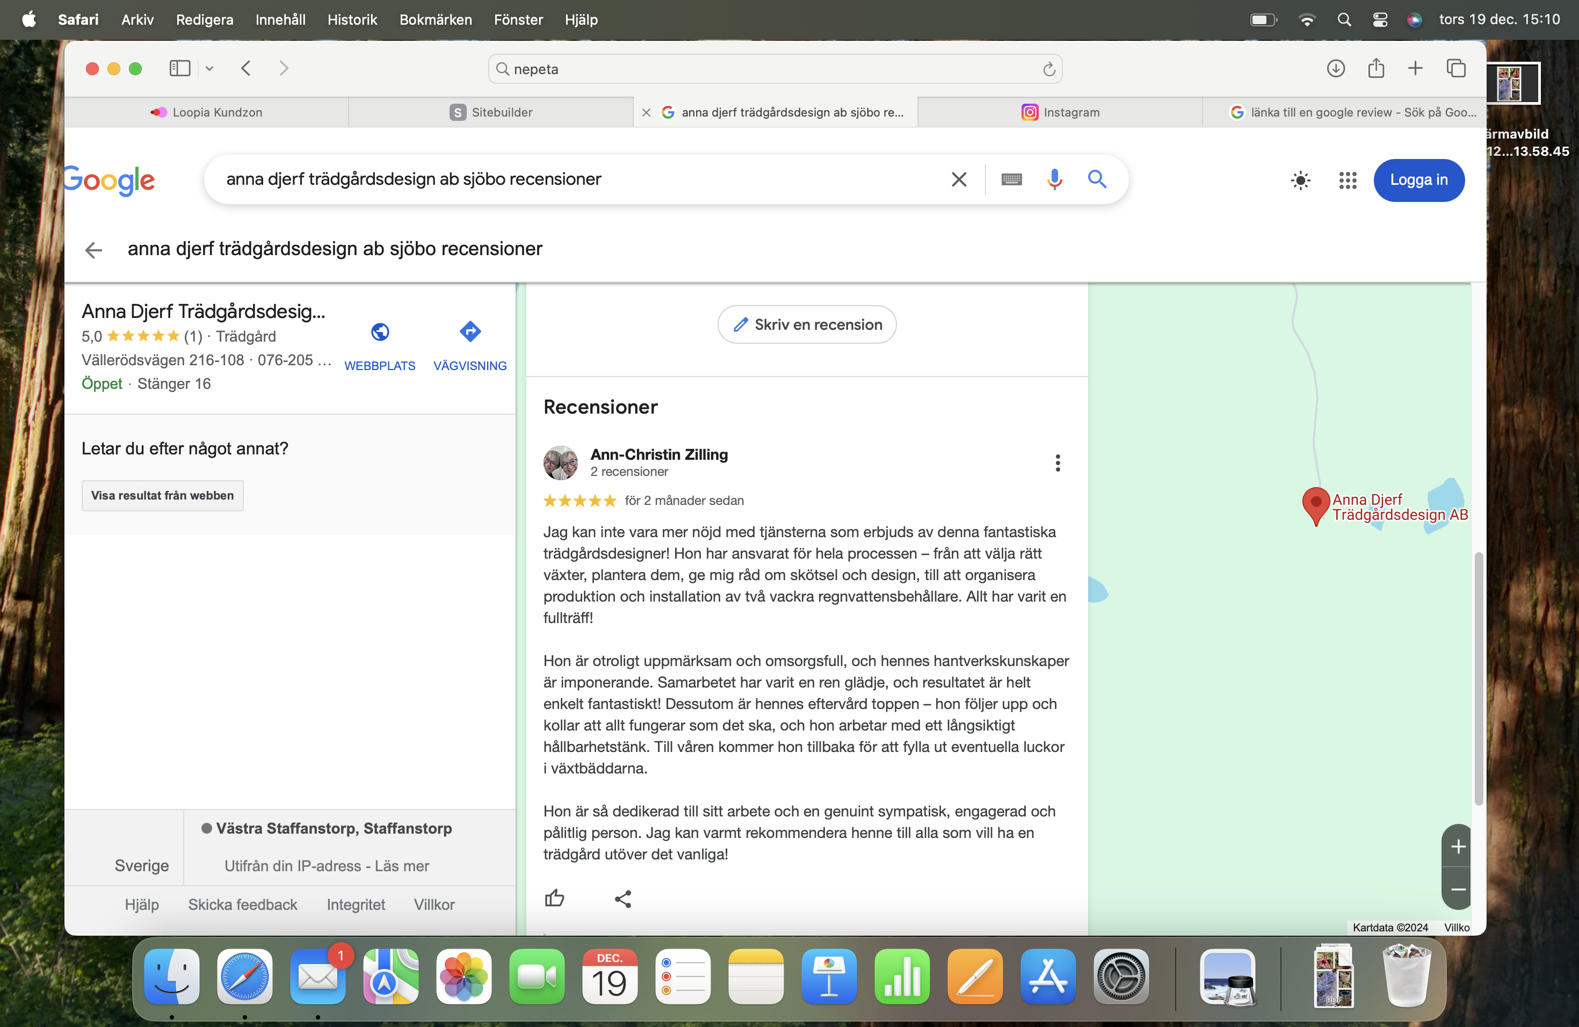Open Hjälp footer link
1579x1027 pixels.
point(142,904)
